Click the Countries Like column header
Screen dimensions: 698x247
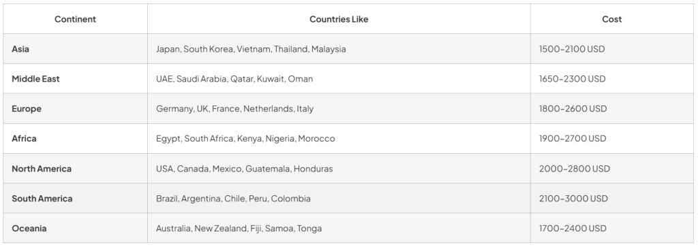tap(339, 19)
